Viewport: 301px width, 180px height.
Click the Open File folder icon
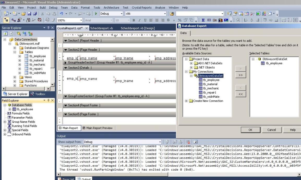click(23, 14)
